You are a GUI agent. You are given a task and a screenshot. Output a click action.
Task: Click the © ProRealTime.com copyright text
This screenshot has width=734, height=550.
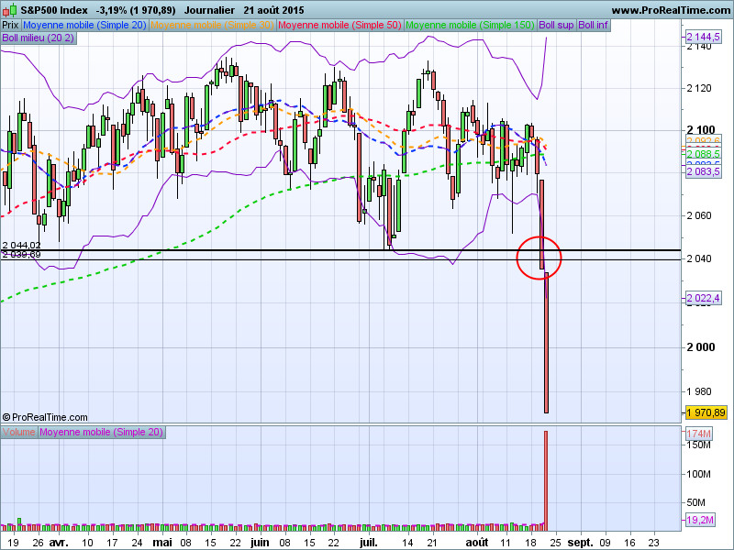point(45,417)
